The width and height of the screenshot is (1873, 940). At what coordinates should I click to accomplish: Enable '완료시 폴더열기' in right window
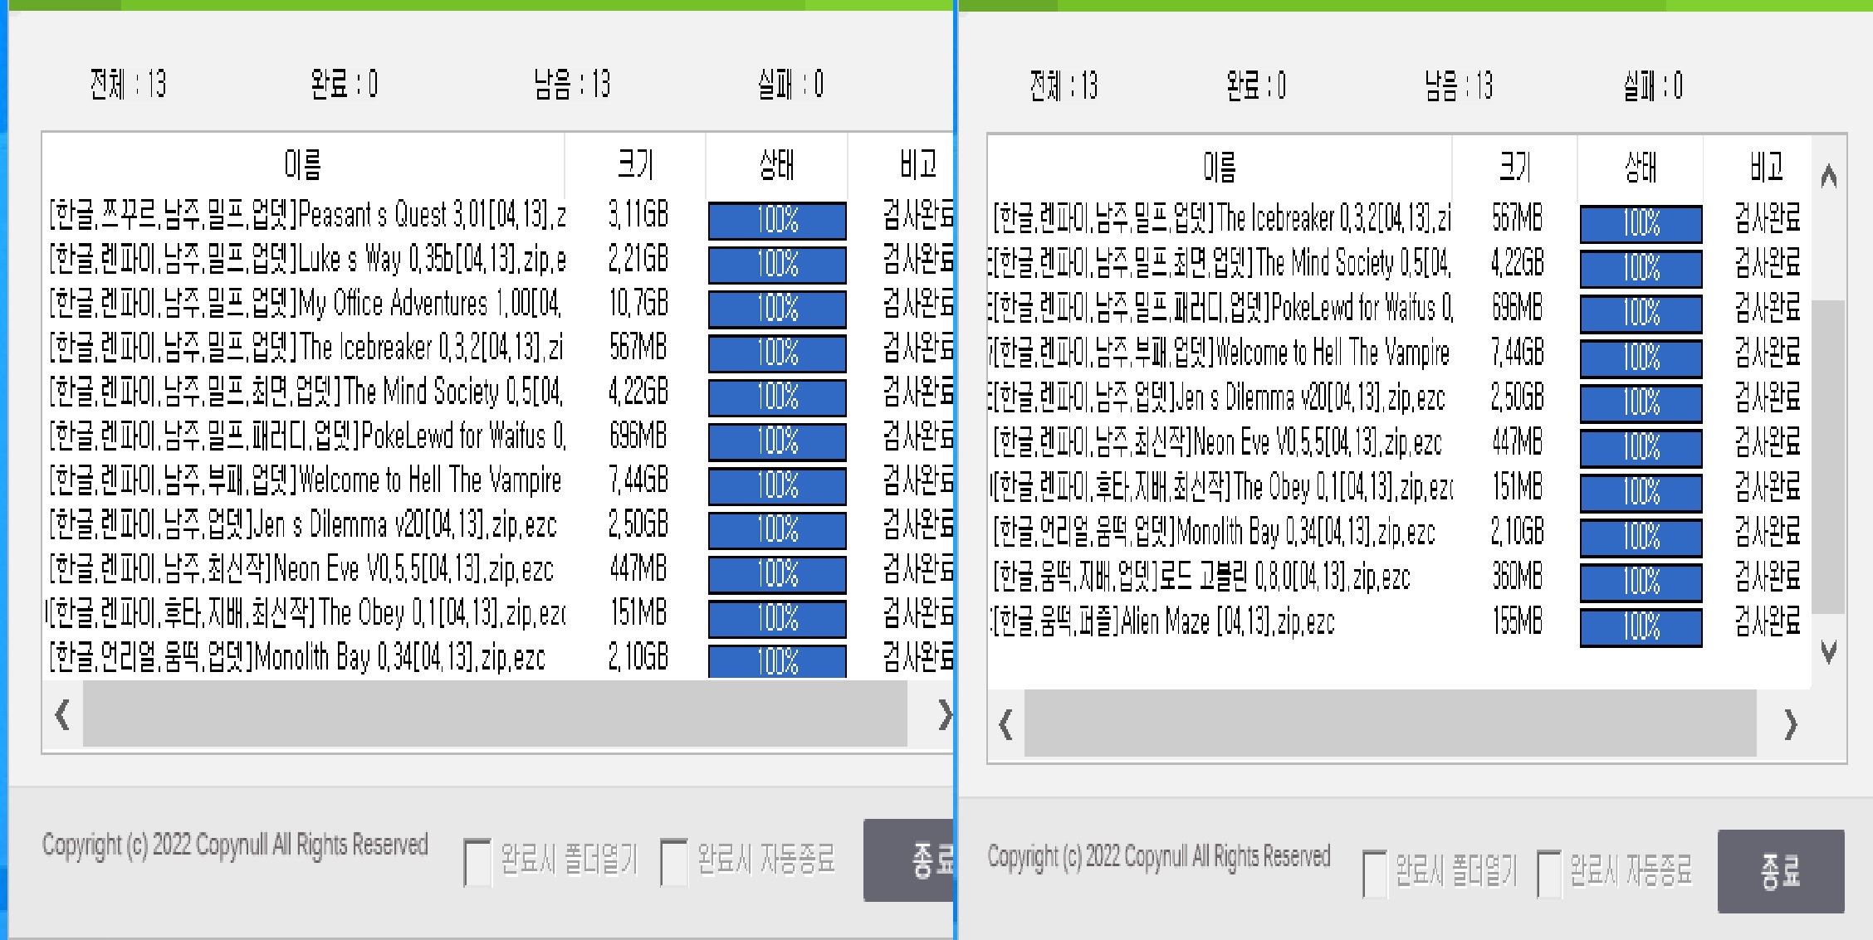(1375, 873)
